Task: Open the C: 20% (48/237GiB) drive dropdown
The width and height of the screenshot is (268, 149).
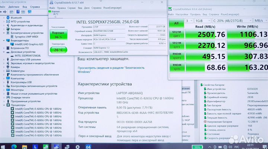Action: coord(232,21)
